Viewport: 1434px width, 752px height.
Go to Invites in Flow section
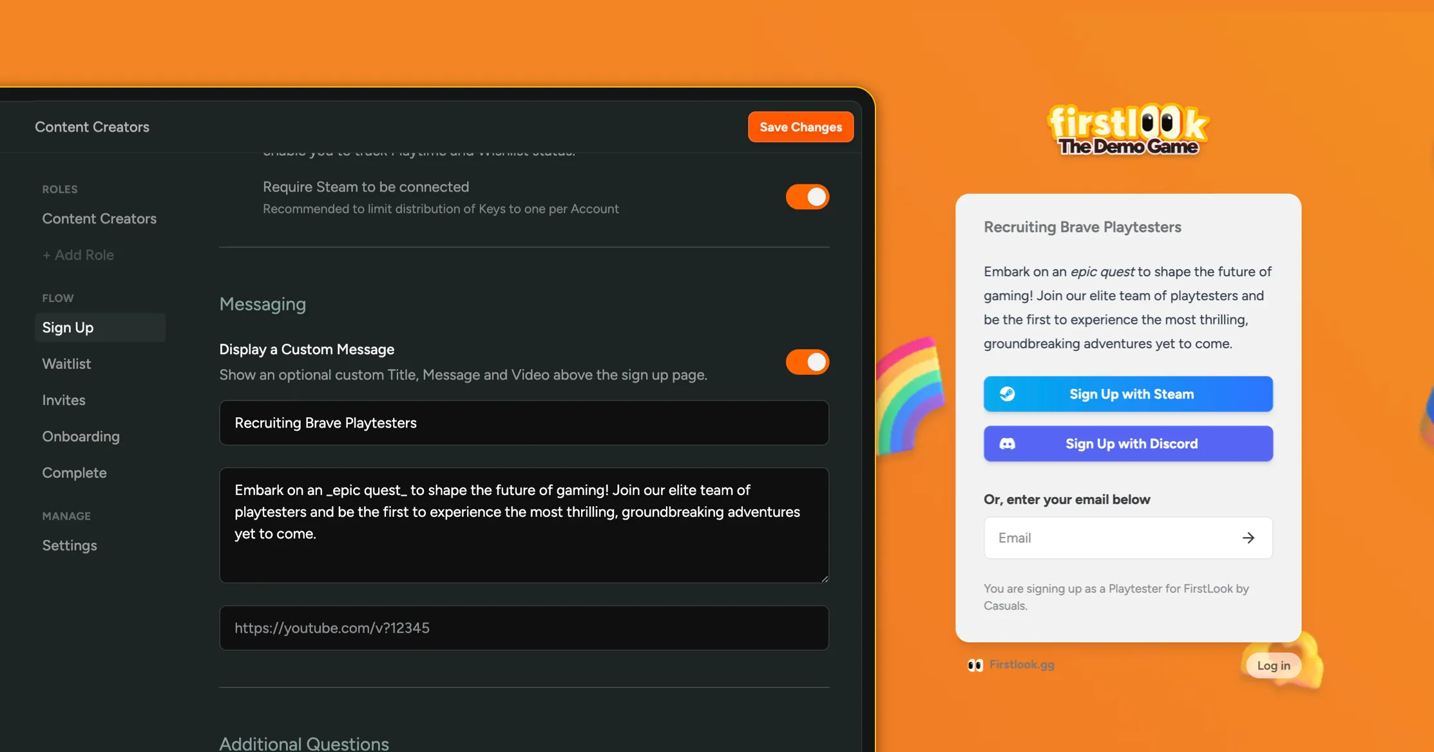[x=64, y=400]
